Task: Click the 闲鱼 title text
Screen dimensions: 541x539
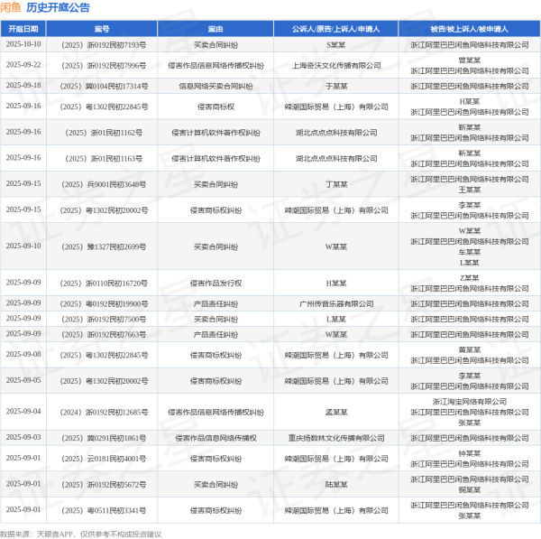Action: (x=11, y=7)
